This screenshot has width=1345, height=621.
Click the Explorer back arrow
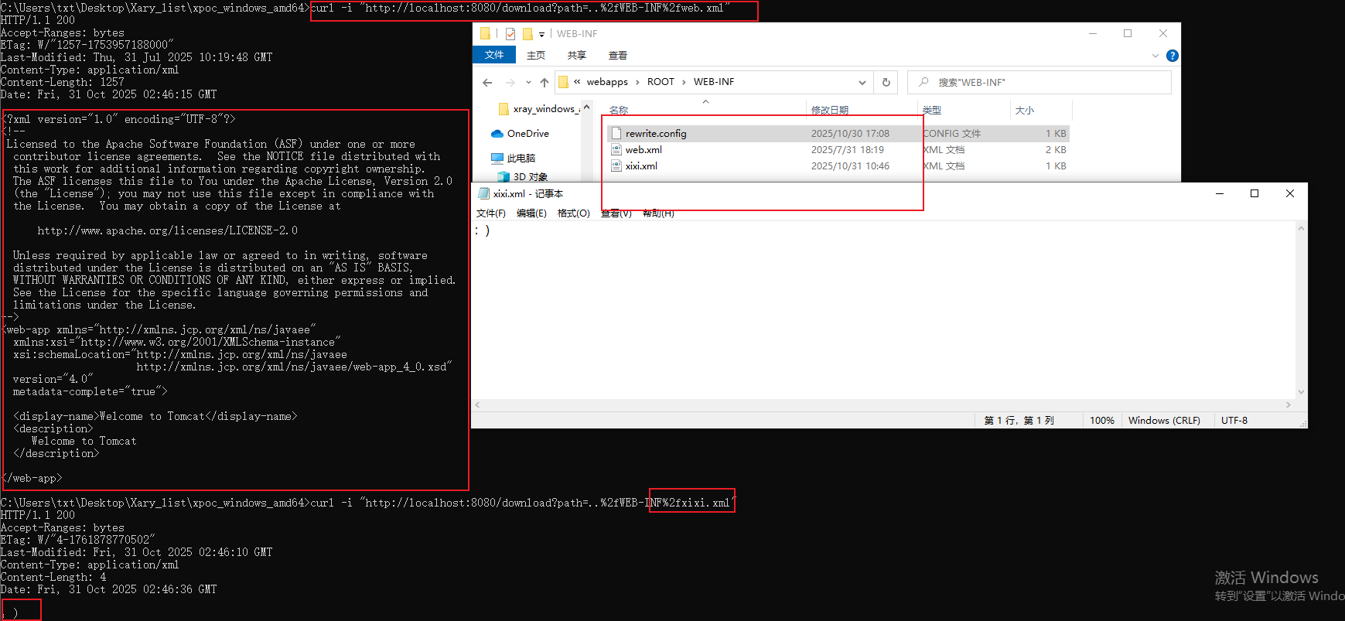[487, 83]
